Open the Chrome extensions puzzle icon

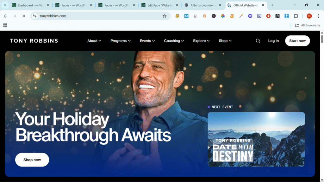point(296,16)
